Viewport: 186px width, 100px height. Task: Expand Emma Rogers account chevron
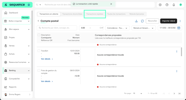29,94
